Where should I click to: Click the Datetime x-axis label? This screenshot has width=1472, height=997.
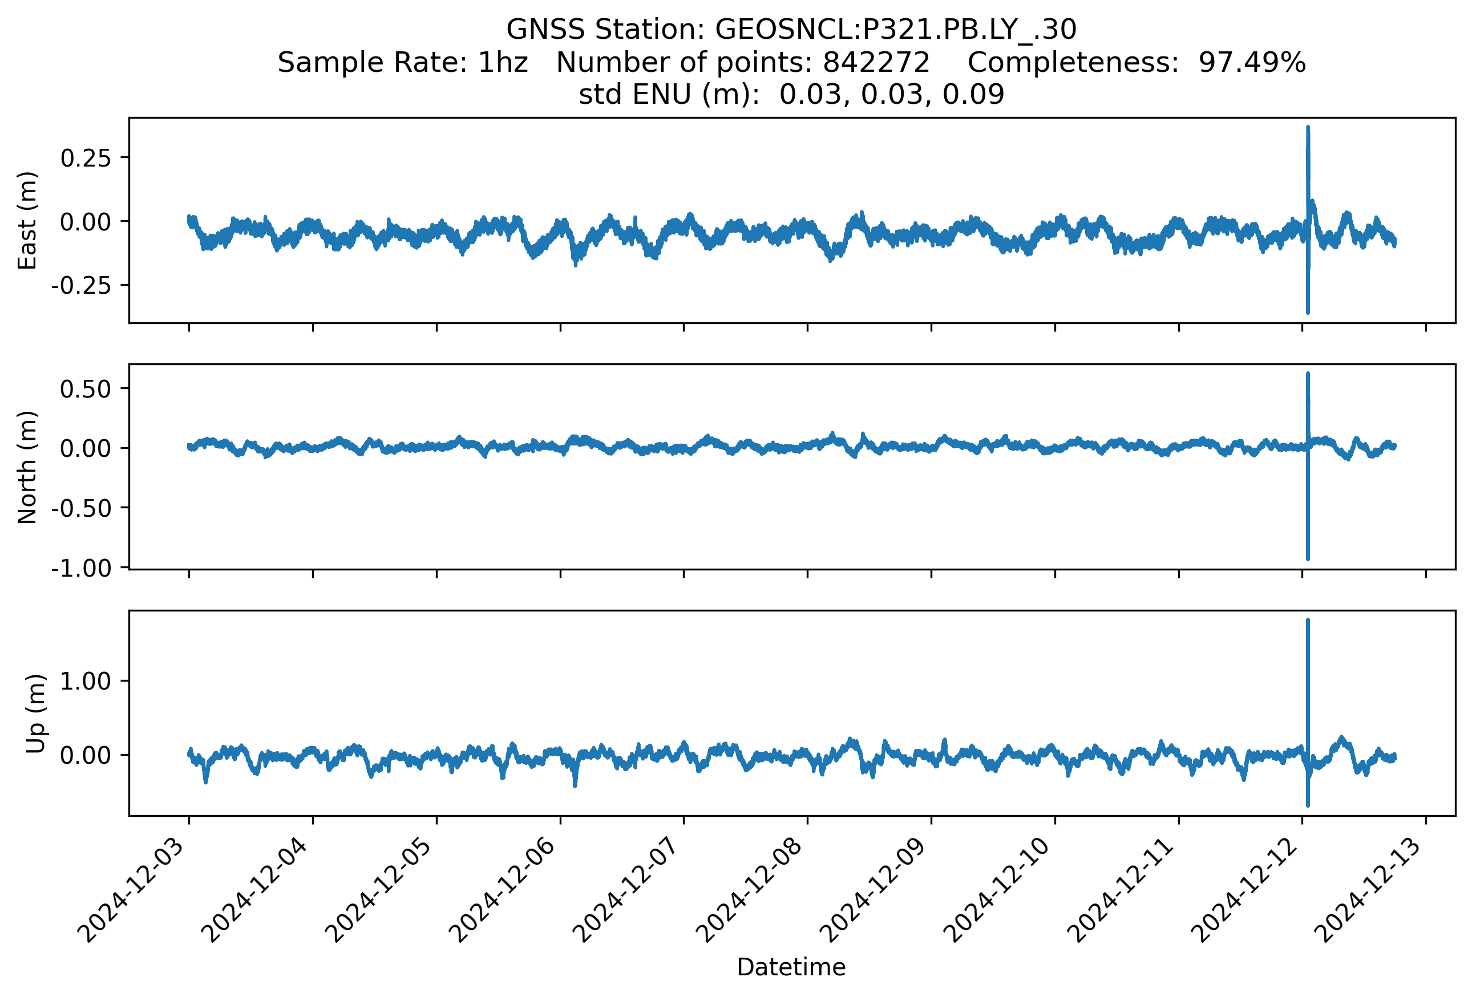(791, 967)
